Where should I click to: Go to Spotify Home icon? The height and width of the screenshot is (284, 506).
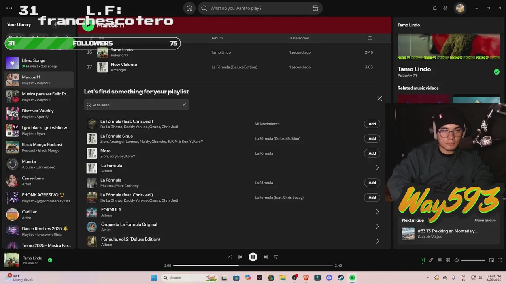tap(189, 8)
